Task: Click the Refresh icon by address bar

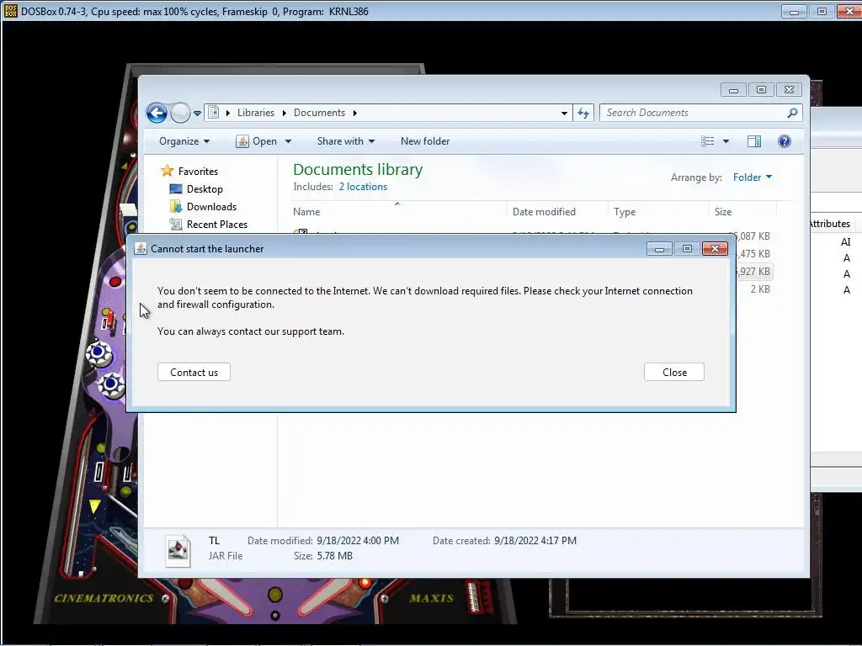Action: coord(583,114)
